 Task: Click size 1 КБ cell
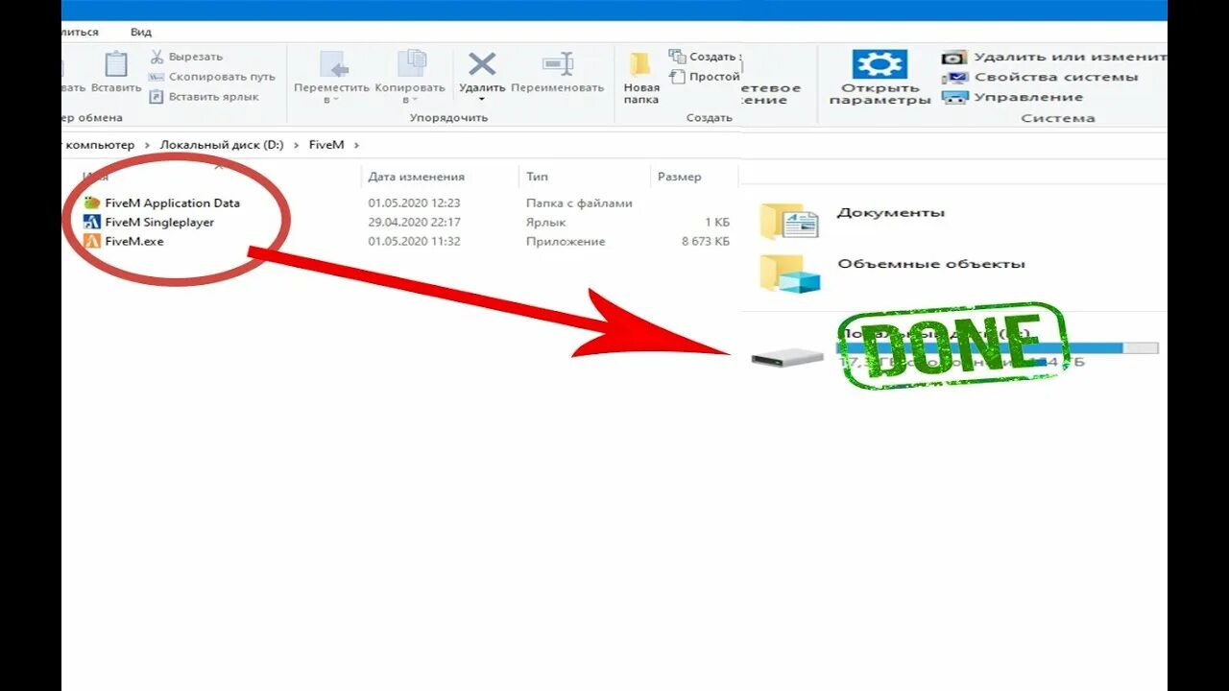(716, 222)
